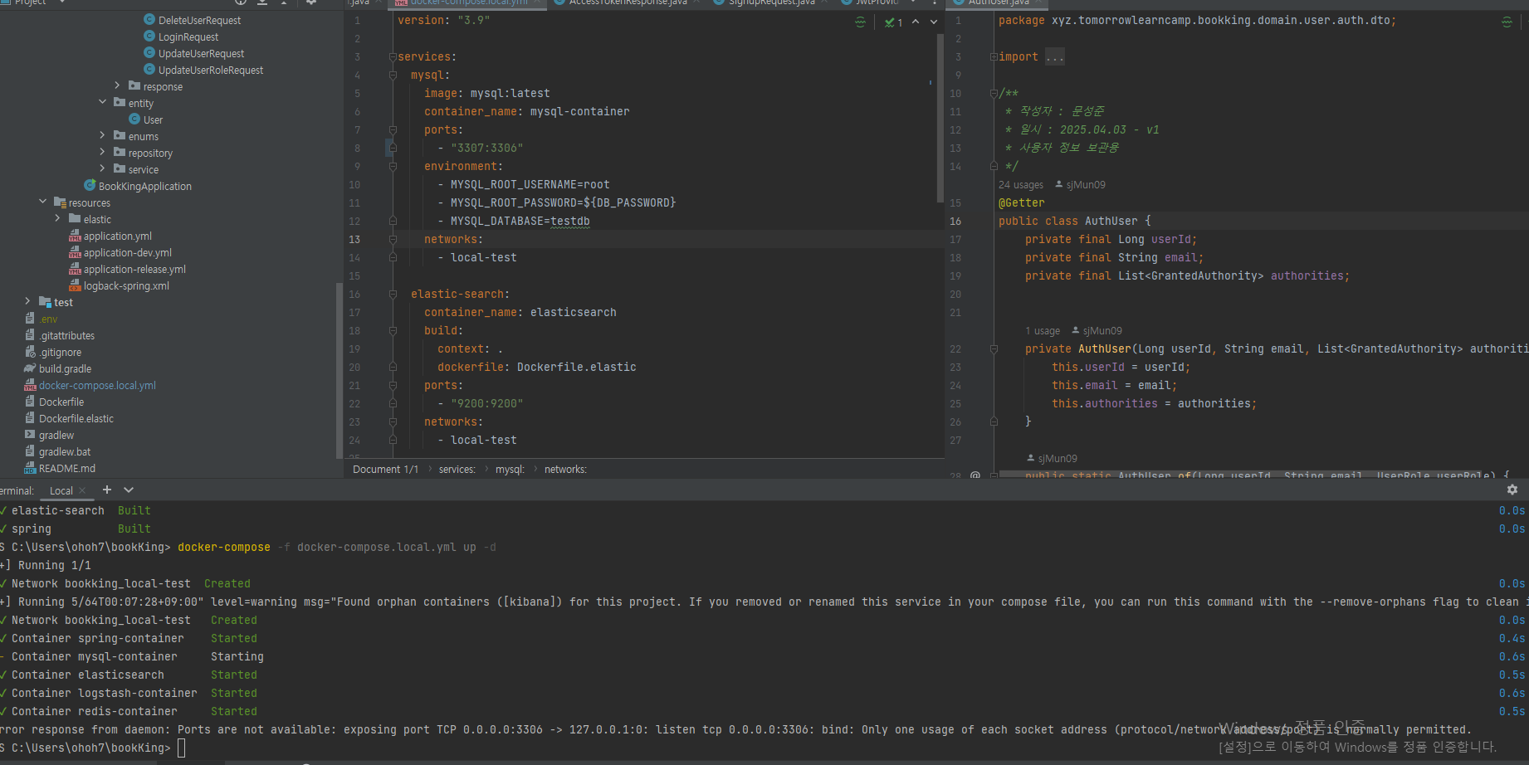Click the project tree vertical scrollbar
The image size is (1529, 765).
339,370
